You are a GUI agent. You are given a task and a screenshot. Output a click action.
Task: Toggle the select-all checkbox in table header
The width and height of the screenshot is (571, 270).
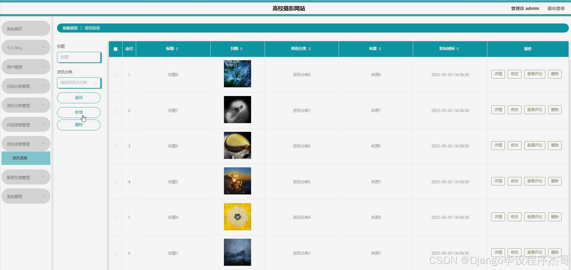[115, 49]
